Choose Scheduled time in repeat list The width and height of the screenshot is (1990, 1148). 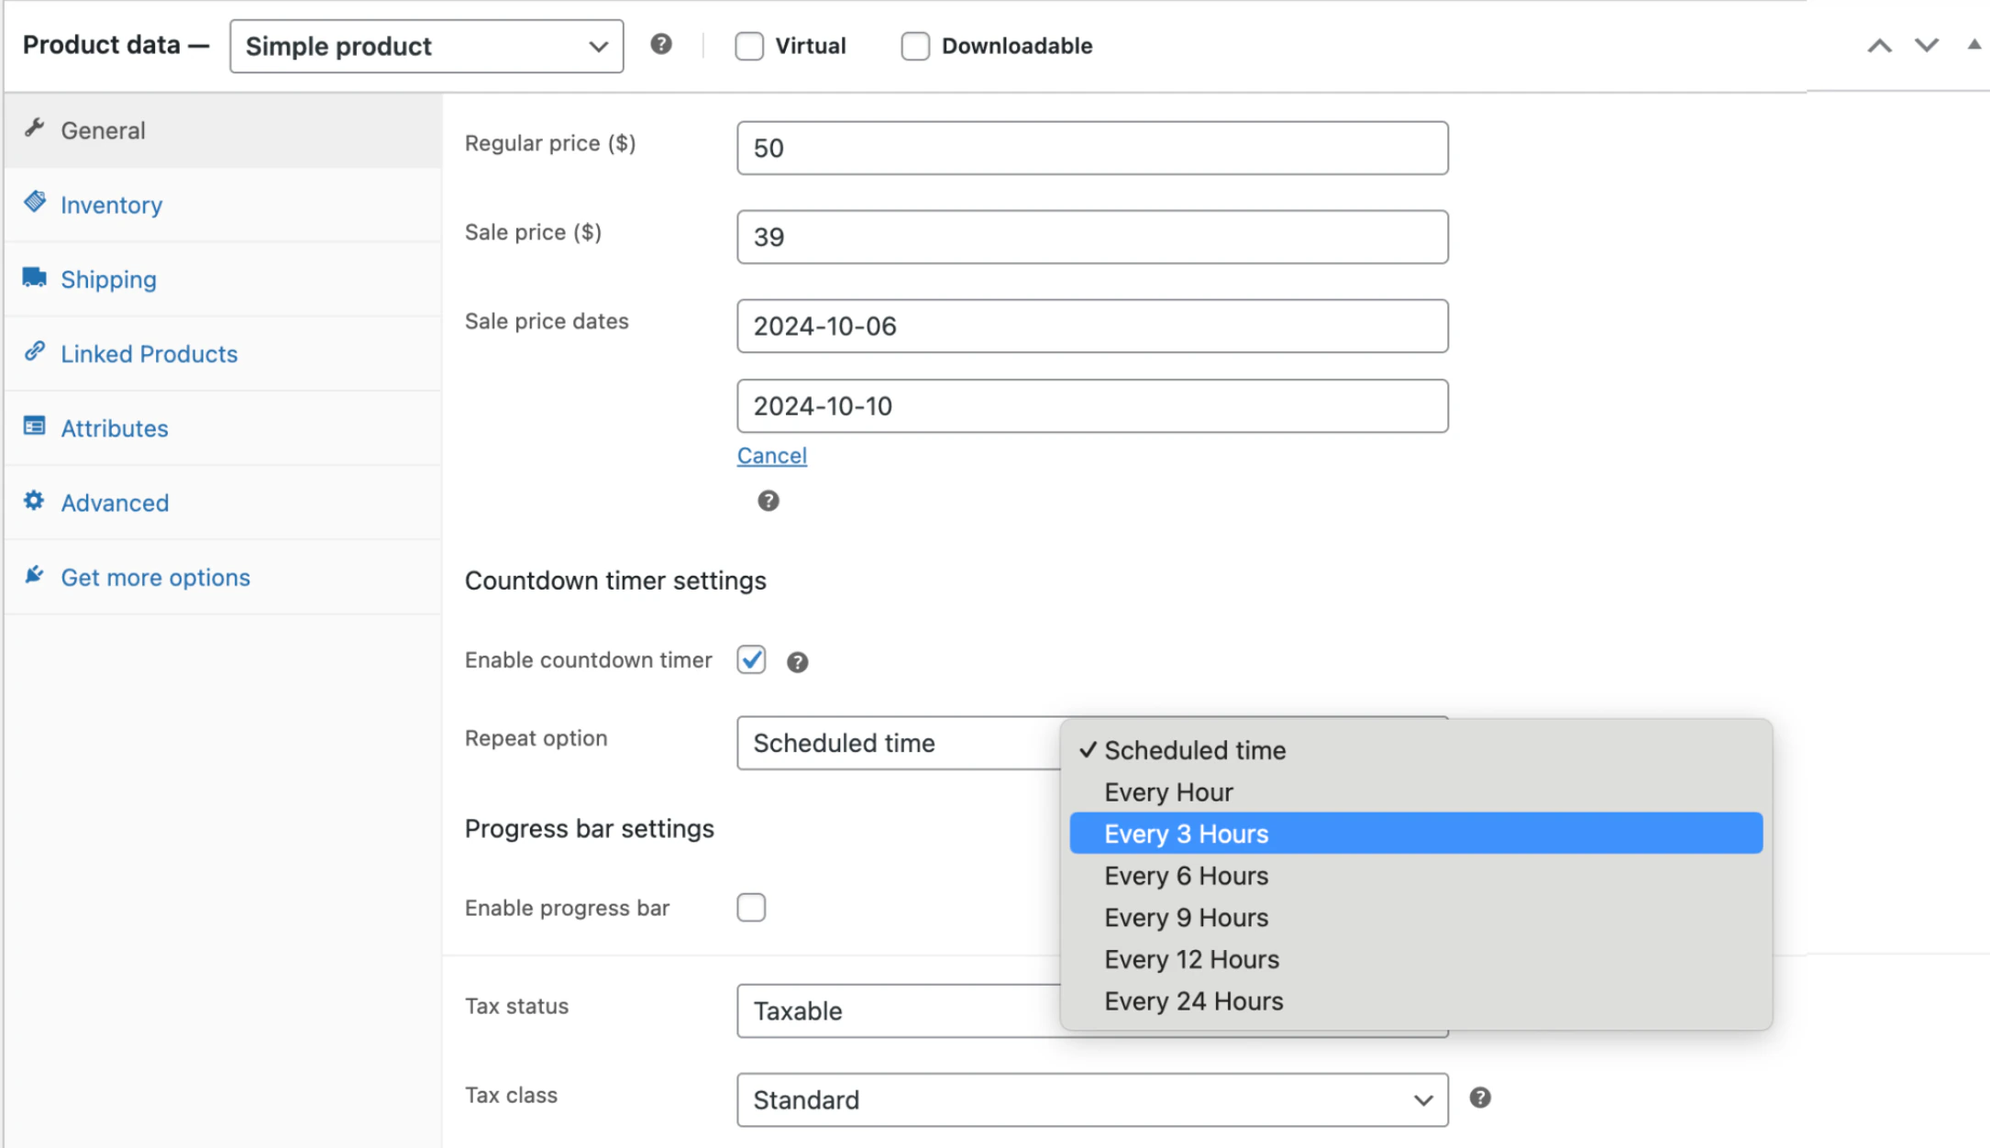click(1416, 750)
